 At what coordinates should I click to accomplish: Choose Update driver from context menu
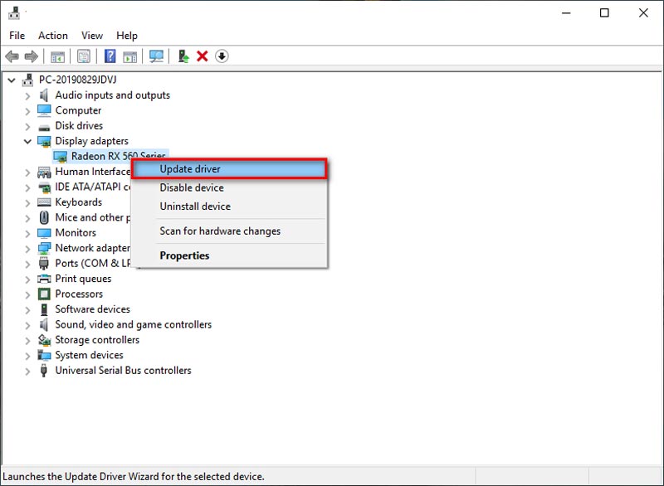click(229, 169)
